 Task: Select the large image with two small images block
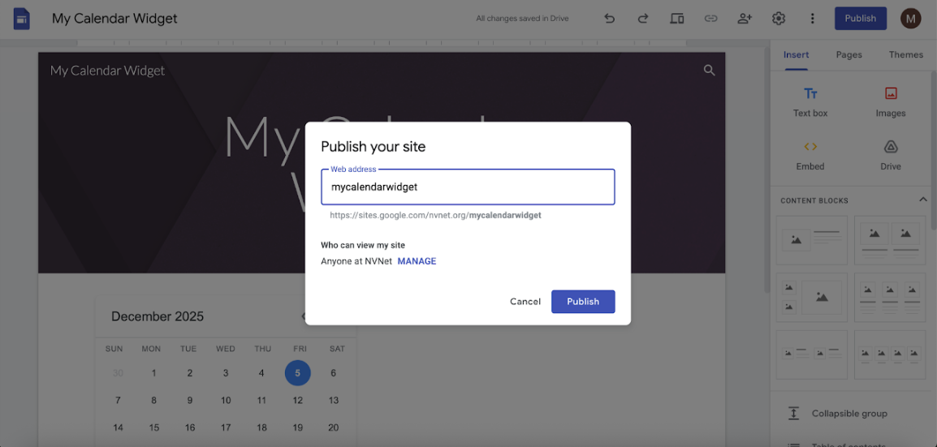tap(811, 297)
